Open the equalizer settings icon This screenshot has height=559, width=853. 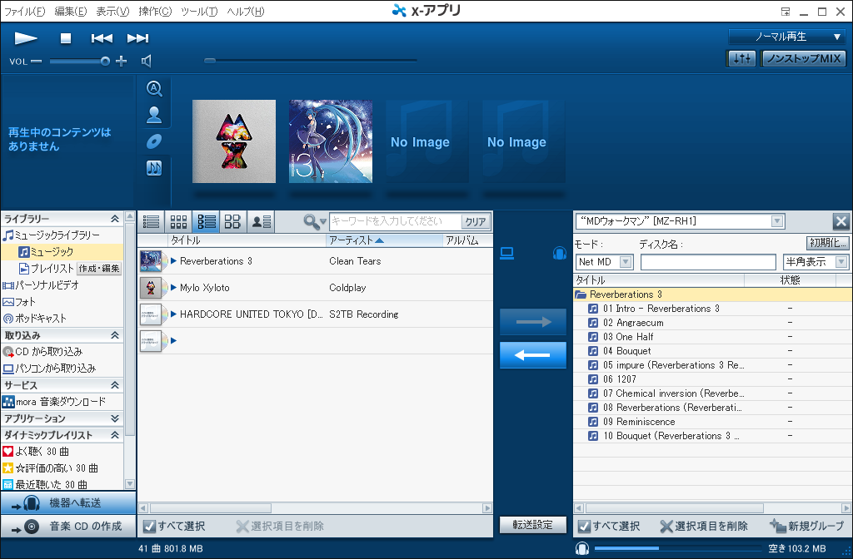741,59
